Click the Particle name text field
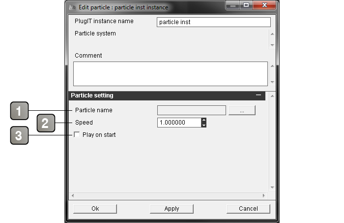This screenshot has height=223, width=344. [192, 110]
